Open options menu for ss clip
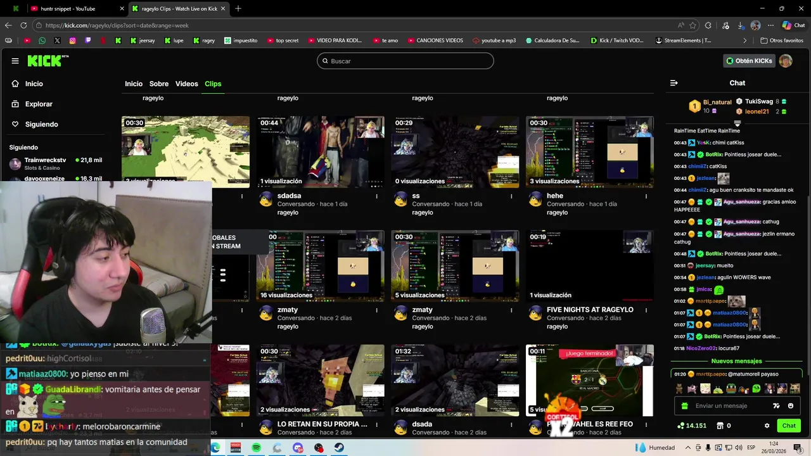This screenshot has height=456, width=811. click(x=511, y=196)
